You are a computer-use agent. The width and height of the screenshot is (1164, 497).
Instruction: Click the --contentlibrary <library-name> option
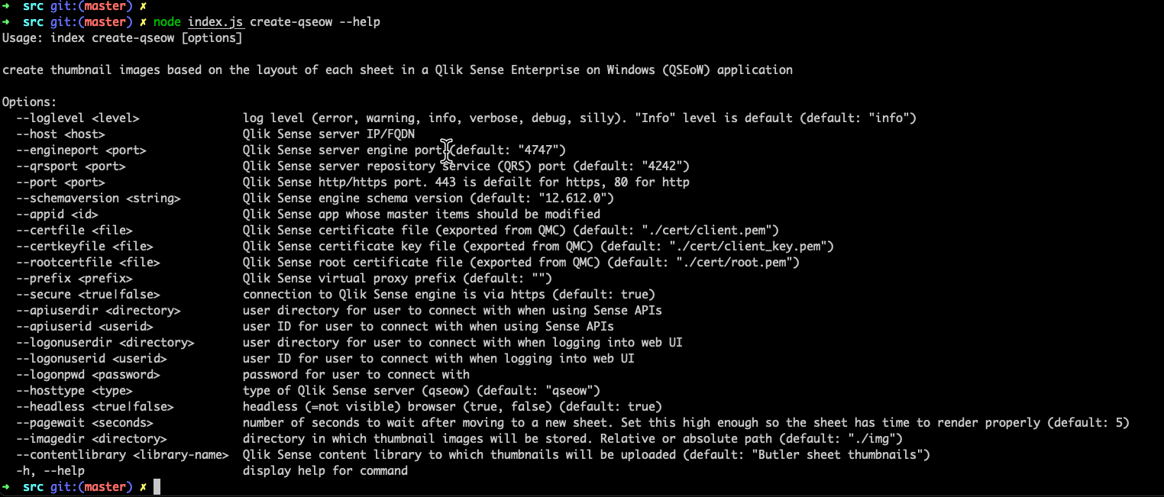[x=121, y=454]
